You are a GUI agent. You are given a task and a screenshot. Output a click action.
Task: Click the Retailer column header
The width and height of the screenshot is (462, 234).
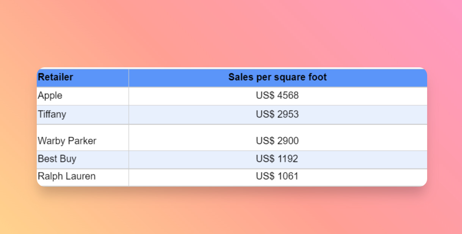pos(55,77)
